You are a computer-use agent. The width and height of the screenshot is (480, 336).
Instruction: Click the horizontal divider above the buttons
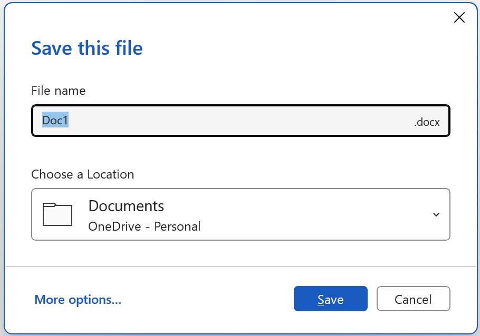click(x=241, y=266)
